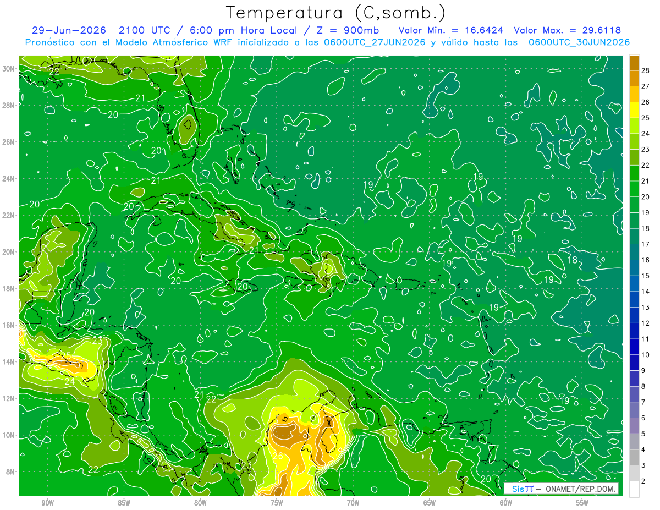Screen dimensions: 660x510
Task: Click the 28N latitude axis label
Action: (9, 105)
